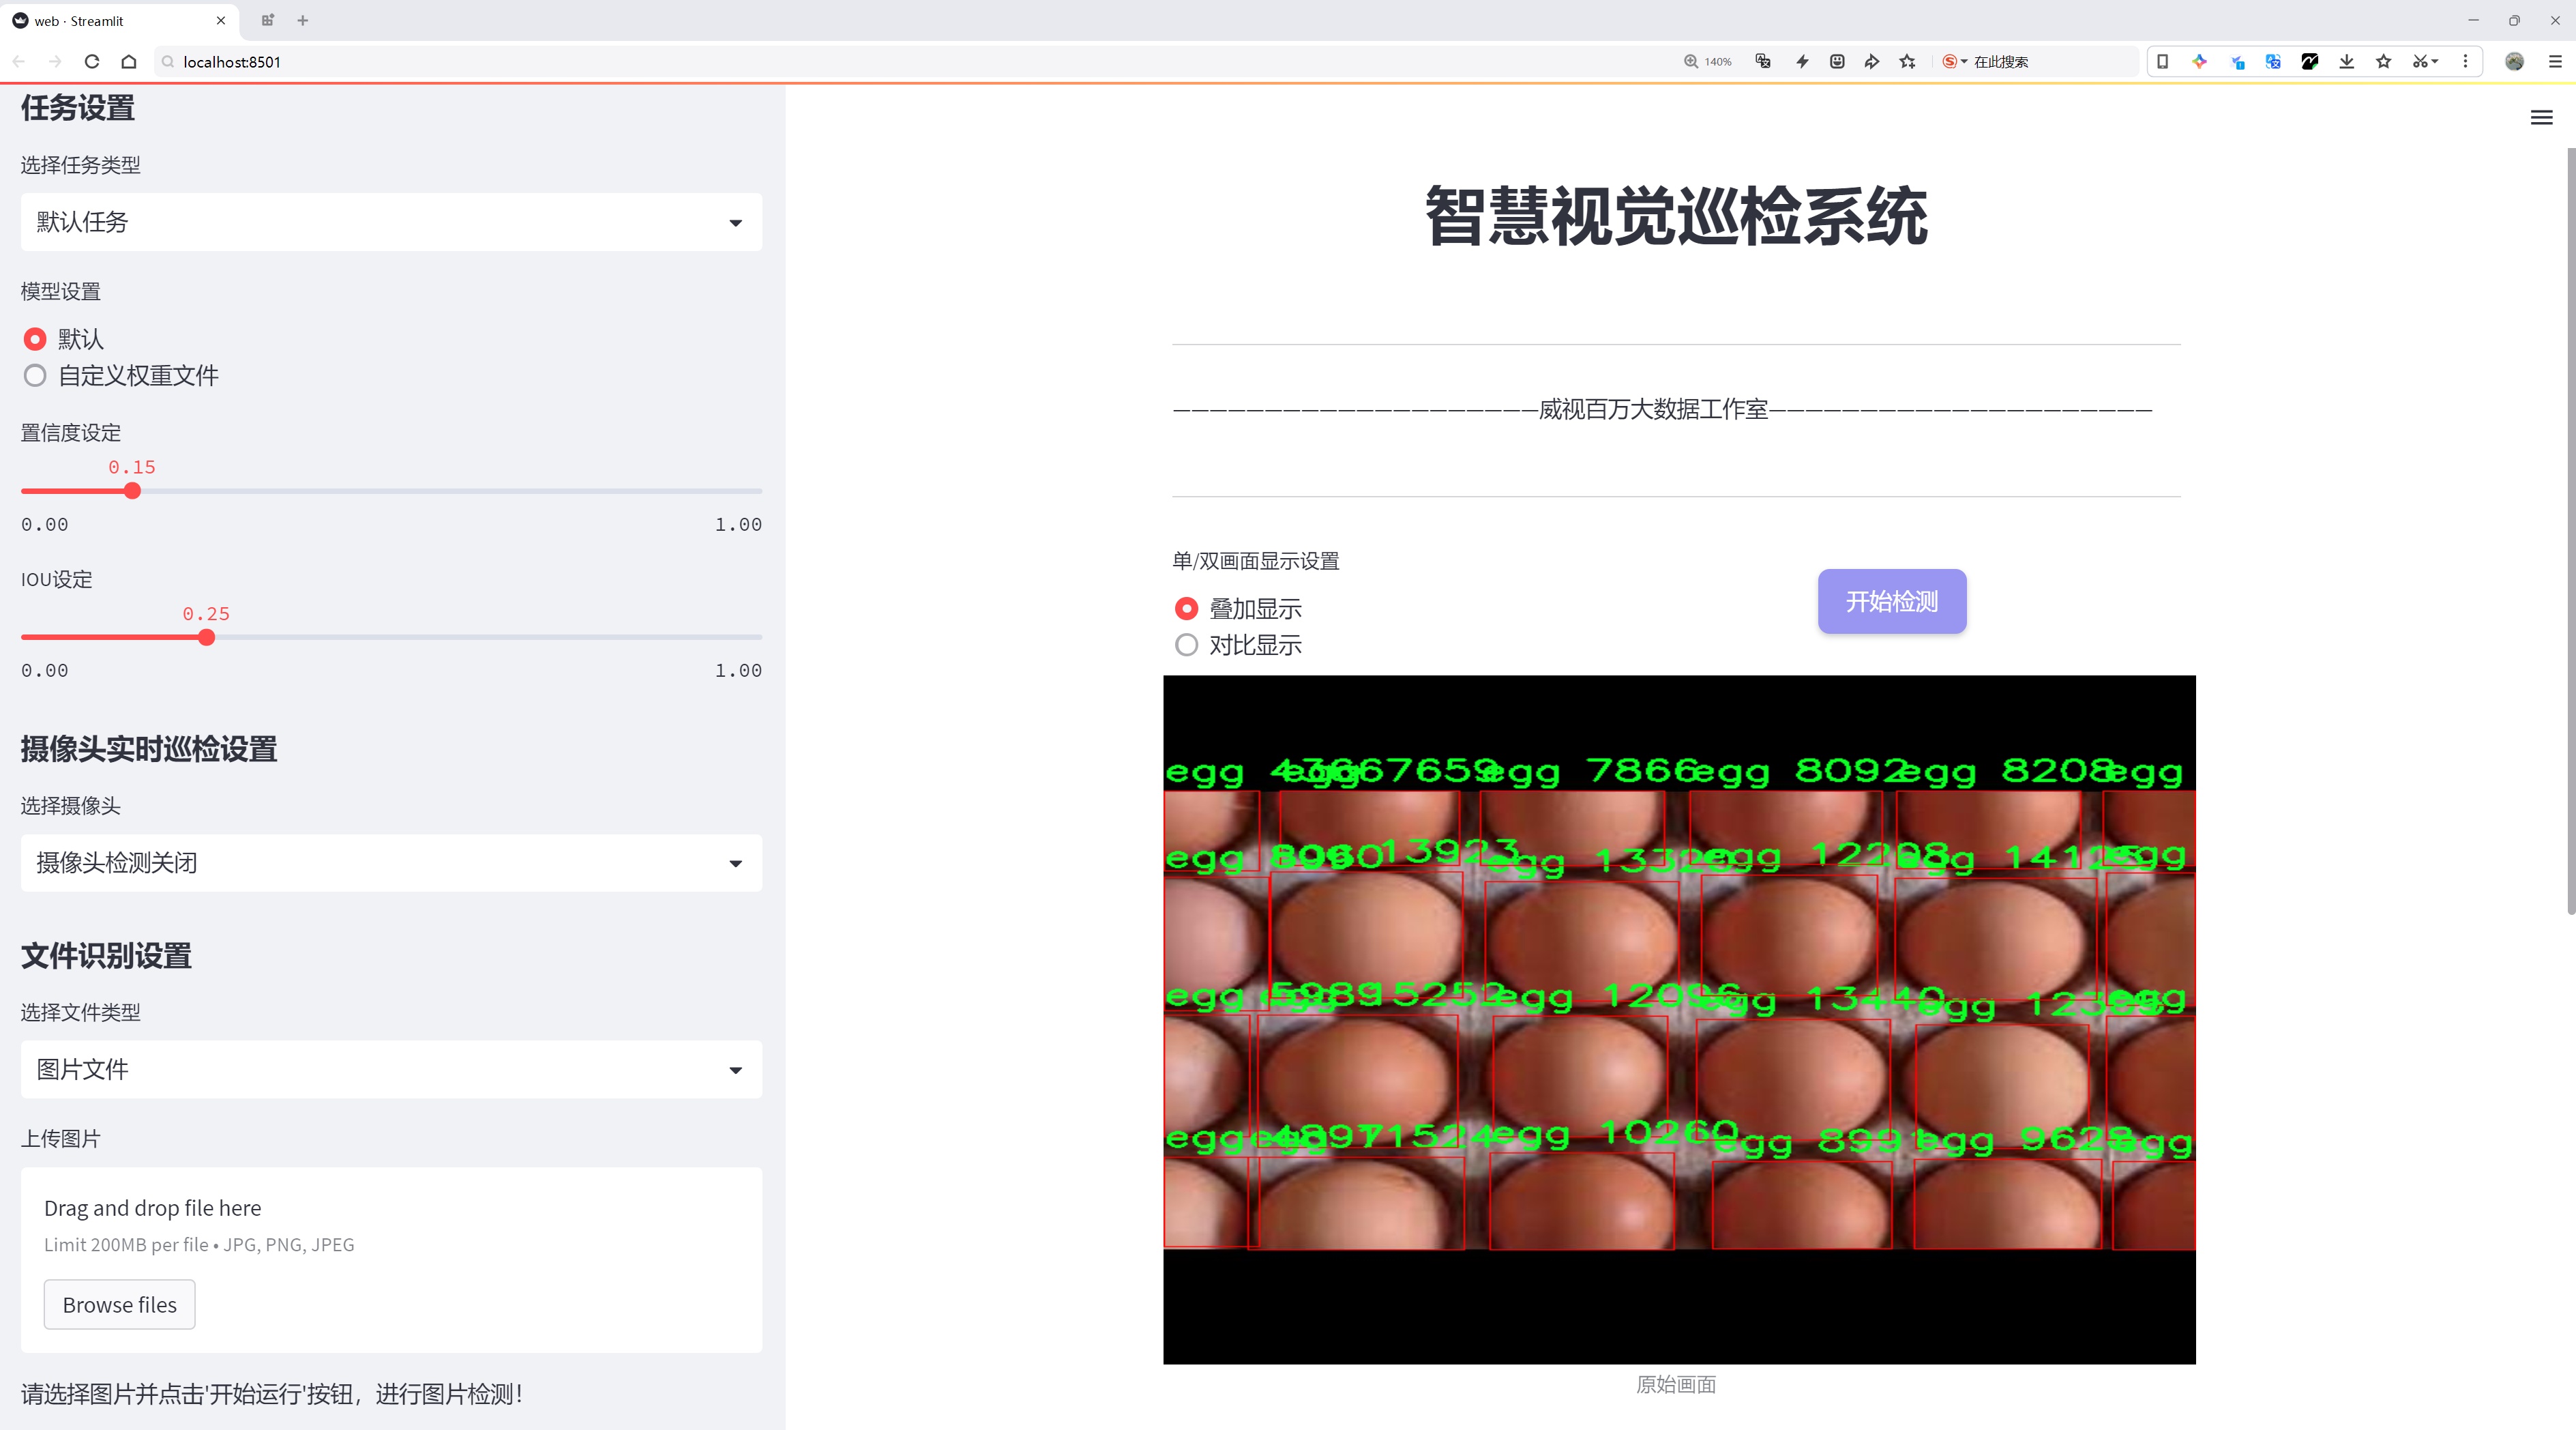
Task: Click the lightning bolt speed mode icon
Action: point(1802,62)
